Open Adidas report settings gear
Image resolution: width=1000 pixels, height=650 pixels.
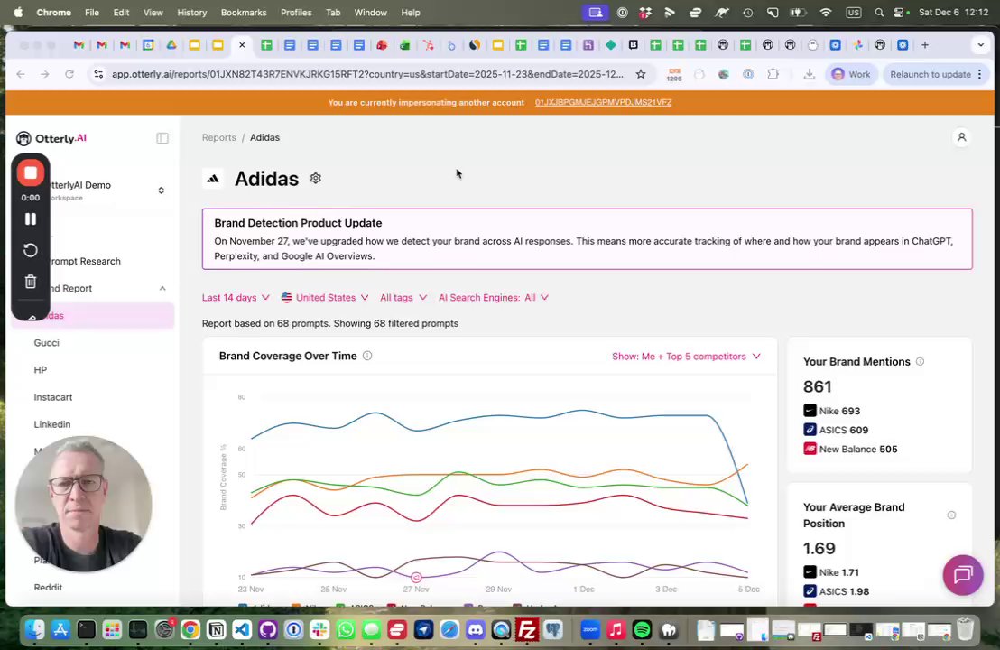pyautogui.click(x=315, y=179)
